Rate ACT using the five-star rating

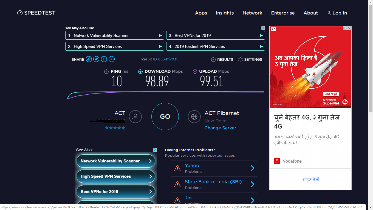point(115,128)
